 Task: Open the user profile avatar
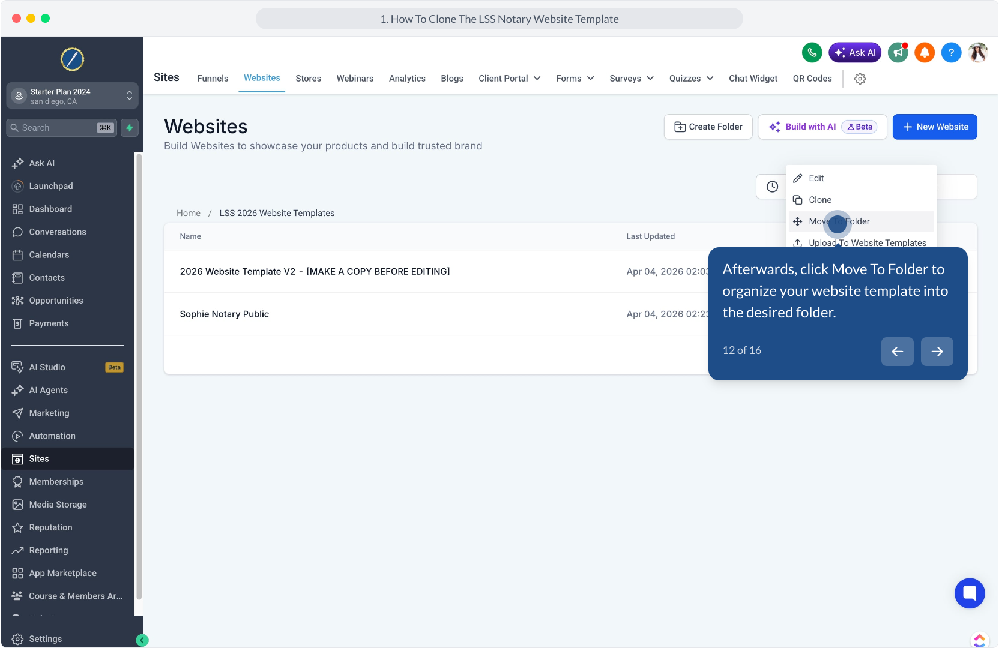coord(979,53)
